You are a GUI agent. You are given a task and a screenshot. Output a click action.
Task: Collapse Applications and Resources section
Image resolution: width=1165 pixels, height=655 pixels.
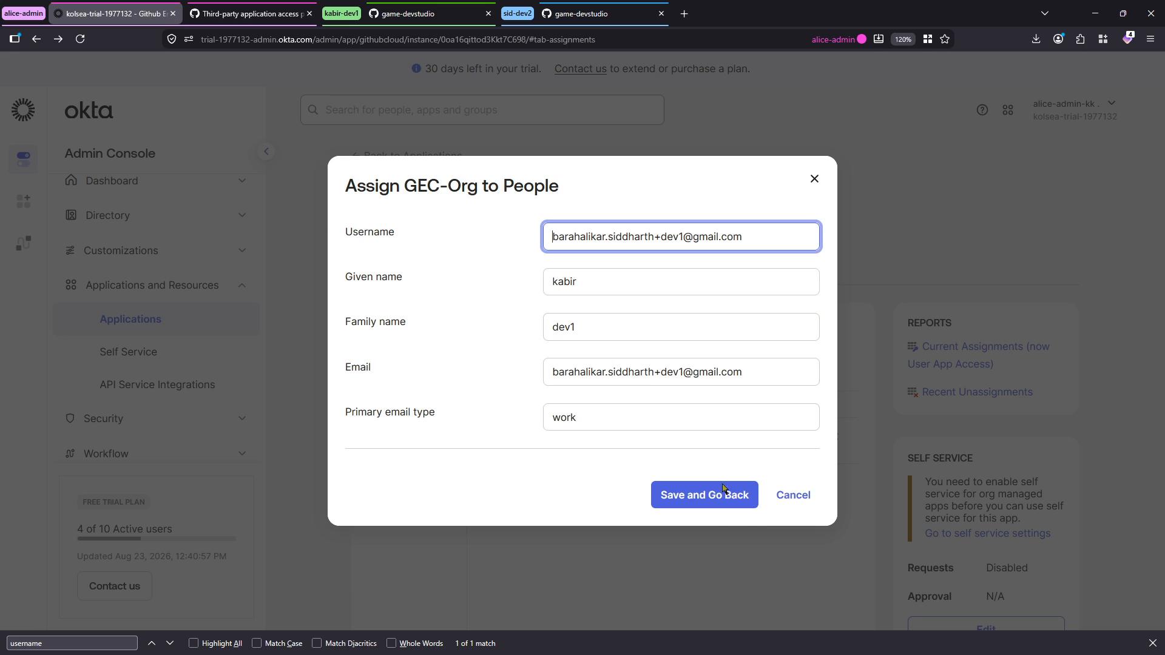pyautogui.click(x=157, y=285)
